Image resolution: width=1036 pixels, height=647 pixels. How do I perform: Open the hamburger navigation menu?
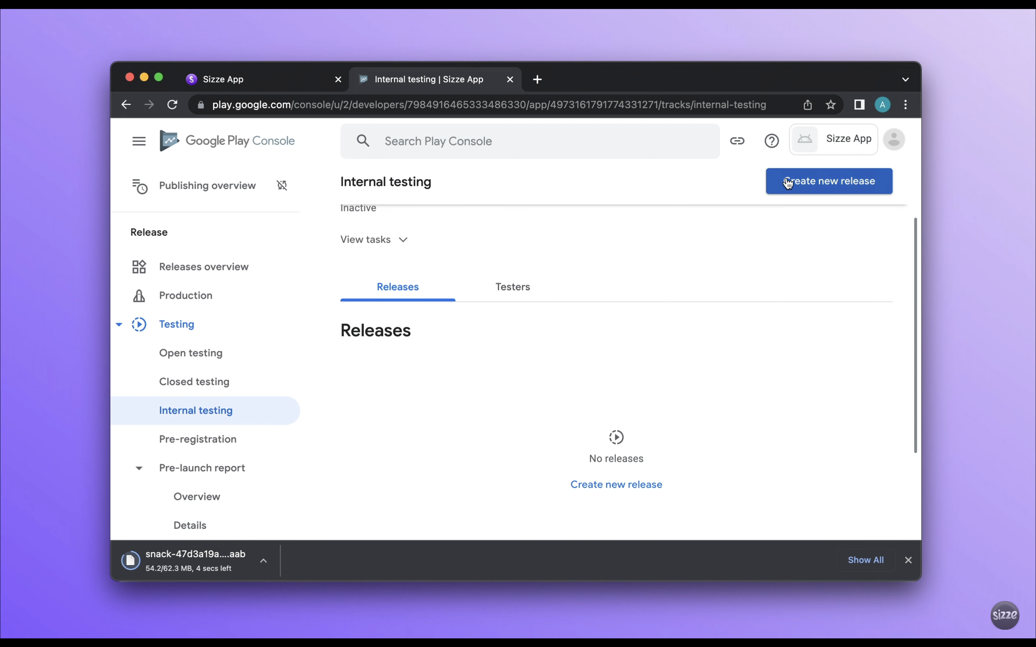tap(139, 141)
